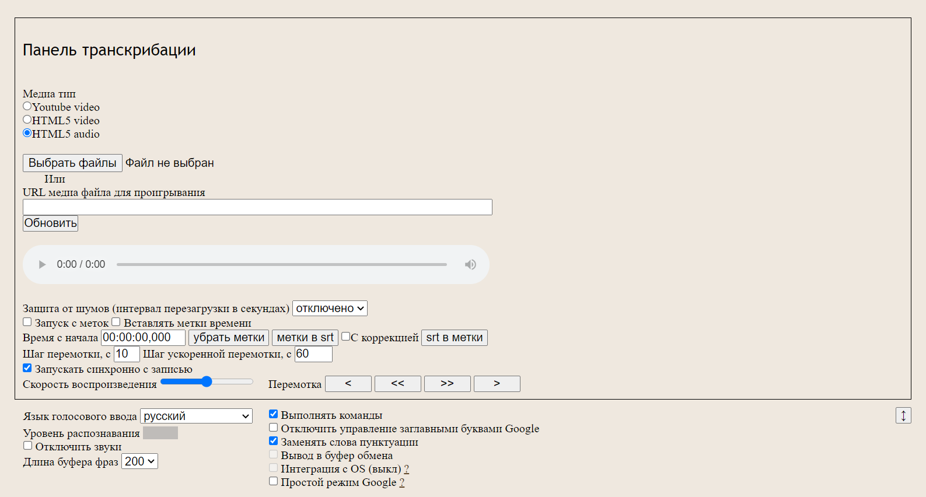Enable the Запуск с меток checkbox
Screen dimensions: 926x497
pyautogui.click(x=27, y=322)
